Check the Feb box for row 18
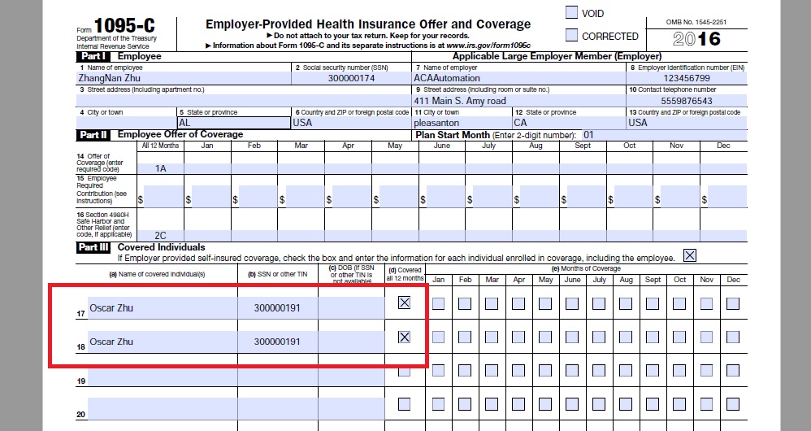Viewport: 811px width, 431px height. tap(465, 337)
